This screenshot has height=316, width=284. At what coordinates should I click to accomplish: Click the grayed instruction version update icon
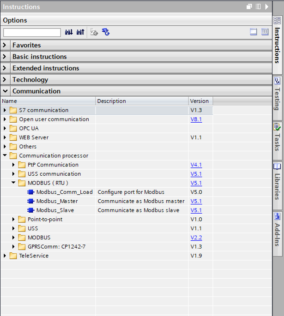(x=94, y=32)
